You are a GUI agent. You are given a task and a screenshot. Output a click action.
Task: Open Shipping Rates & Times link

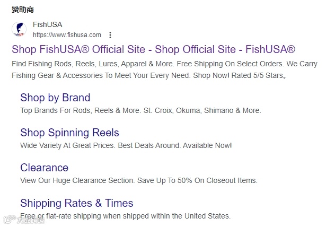coord(76,203)
